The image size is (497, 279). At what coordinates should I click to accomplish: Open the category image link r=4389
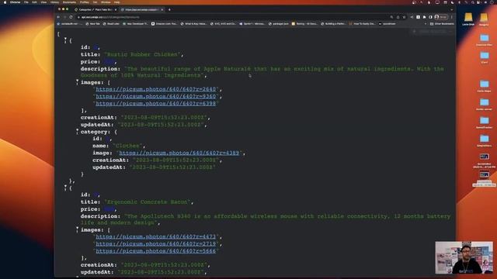tap(179, 153)
